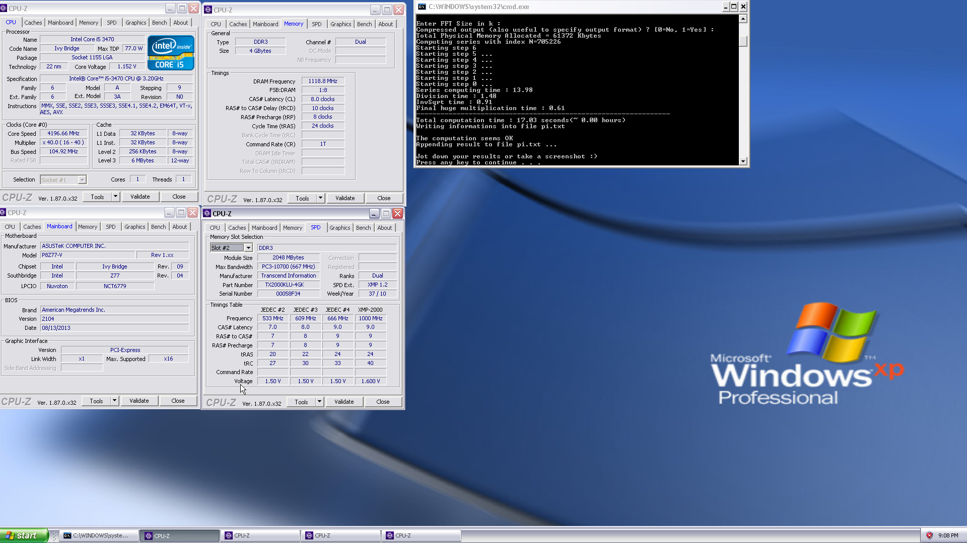Open the cmd.exe taskbar item

tap(99, 535)
